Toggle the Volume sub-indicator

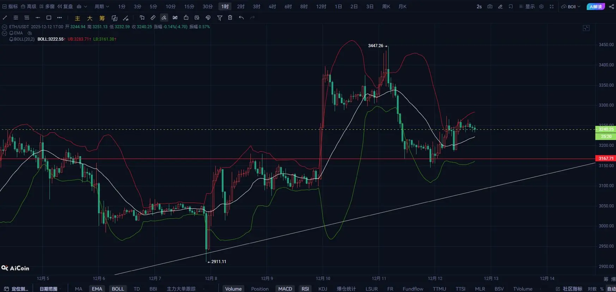coord(233,288)
